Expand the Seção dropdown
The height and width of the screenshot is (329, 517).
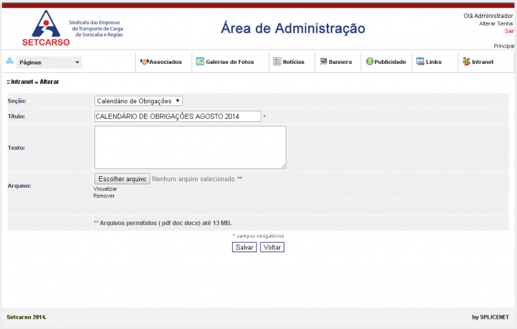coord(138,101)
